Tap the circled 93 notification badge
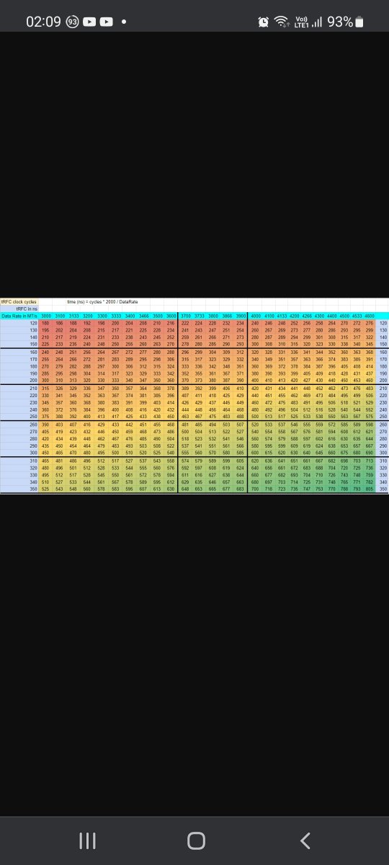The width and height of the screenshot is (389, 865). 73,22
